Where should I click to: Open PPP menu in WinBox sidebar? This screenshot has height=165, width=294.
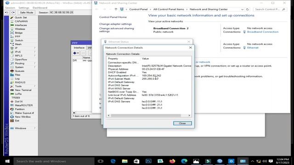tap(17, 37)
